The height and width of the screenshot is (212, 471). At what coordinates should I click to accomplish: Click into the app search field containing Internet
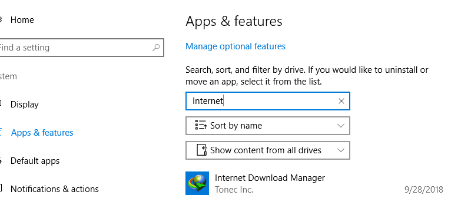point(268,101)
